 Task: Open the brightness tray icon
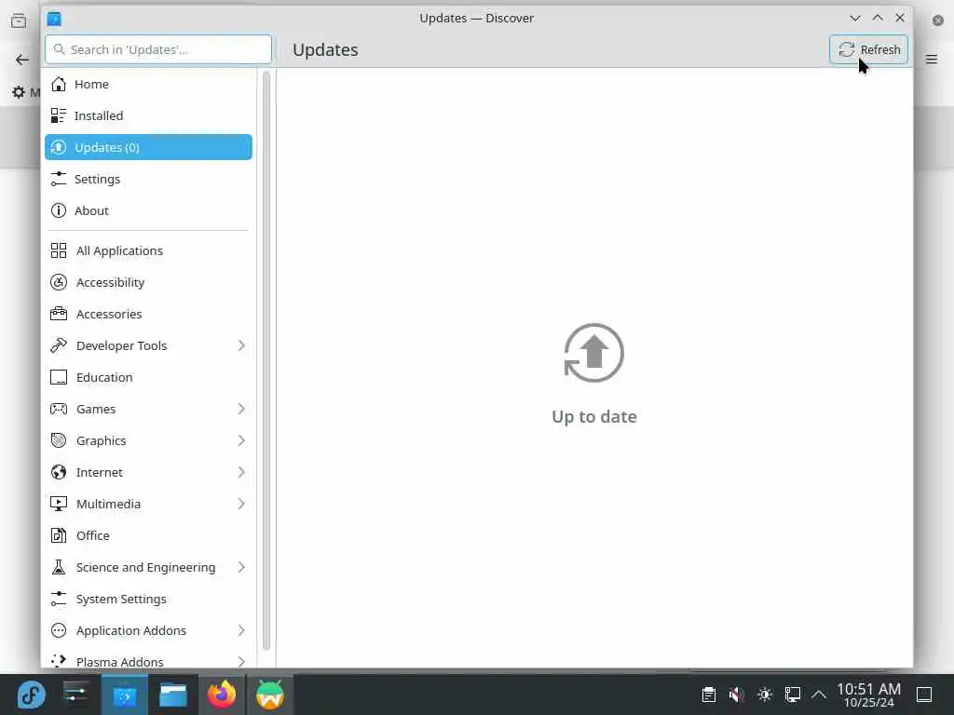[765, 695]
